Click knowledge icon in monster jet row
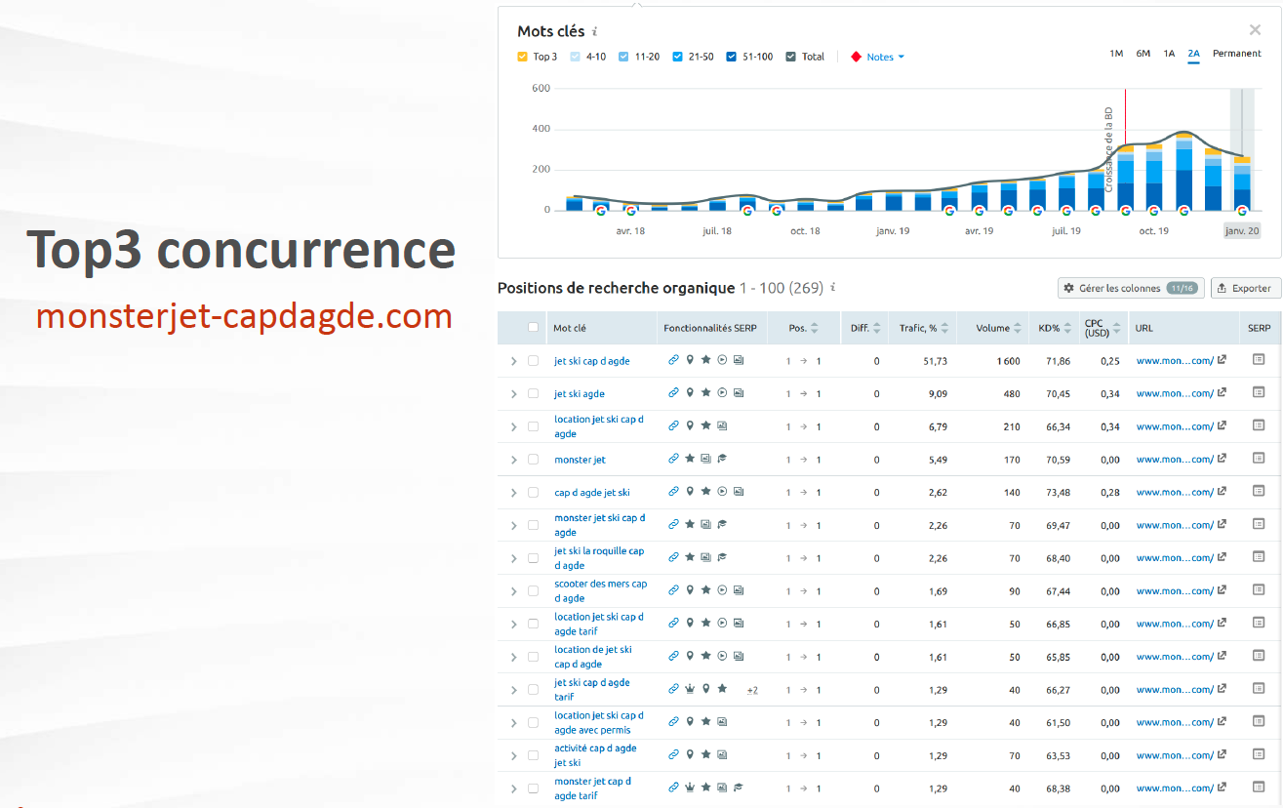Viewport: 1283px width, 808px height. (x=722, y=459)
